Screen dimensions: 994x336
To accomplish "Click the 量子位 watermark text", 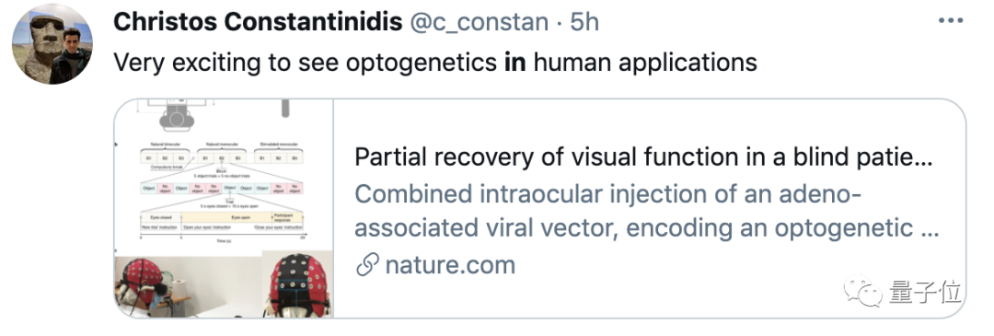I will tap(924, 292).
